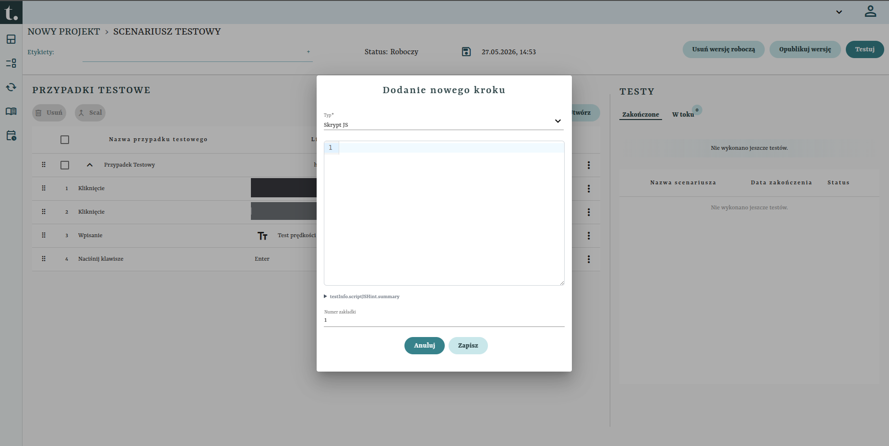Click the Etykiety input field
Screen dimensions: 889x446
197,52
